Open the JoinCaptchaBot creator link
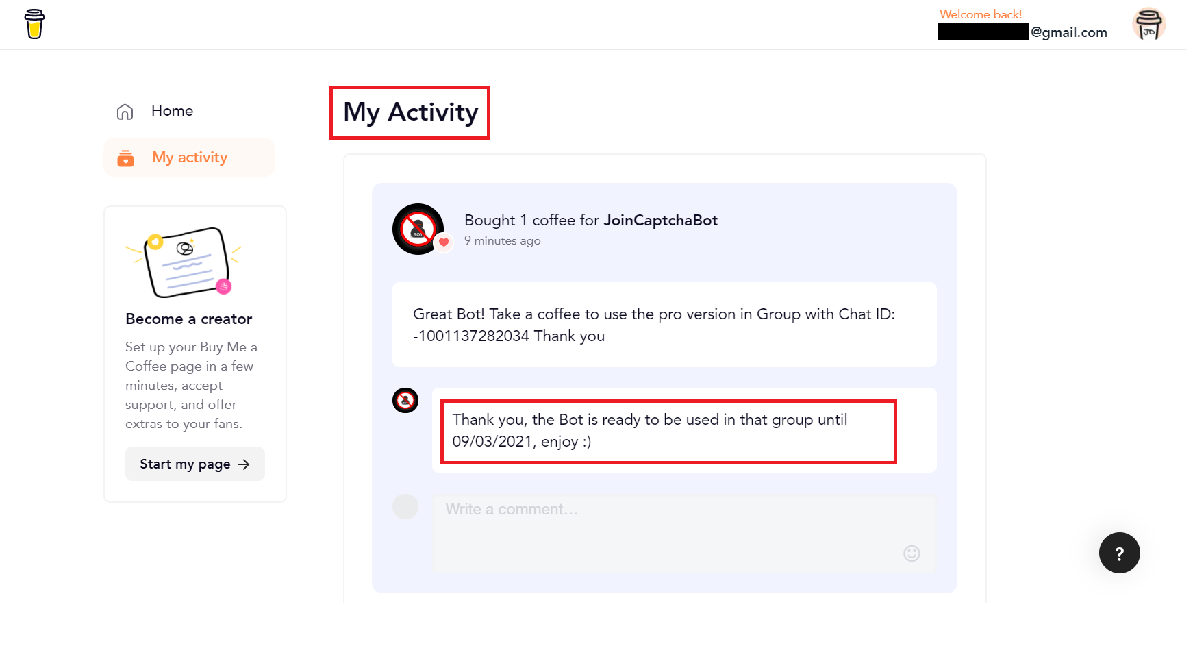The width and height of the screenshot is (1193, 648). 660,221
